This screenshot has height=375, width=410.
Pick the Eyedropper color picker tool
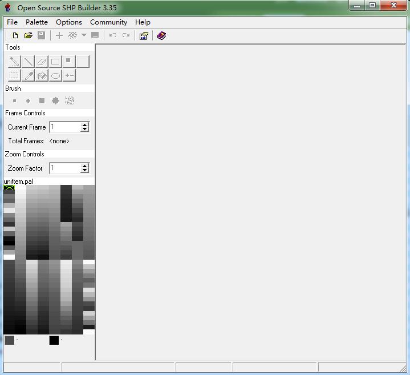[28, 75]
